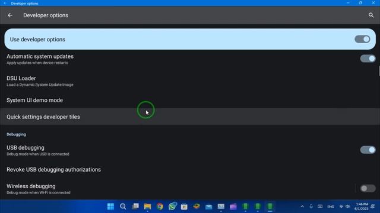
Task: Click the settings page scrollbar thumb
Action: coord(379,71)
